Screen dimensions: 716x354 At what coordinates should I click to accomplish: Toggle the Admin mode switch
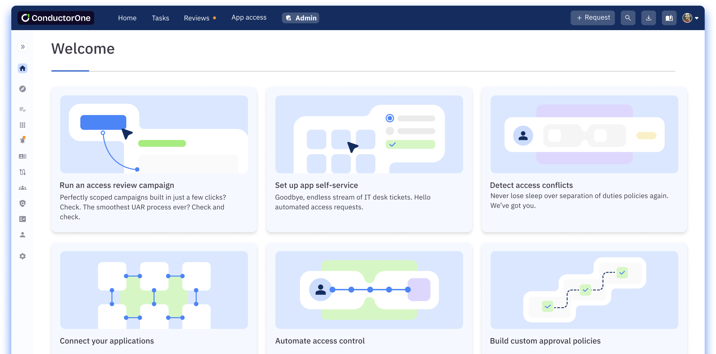tap(300, 18)
